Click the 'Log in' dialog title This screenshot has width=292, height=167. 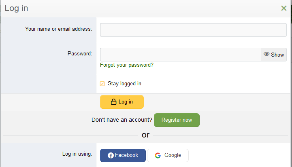16,8
